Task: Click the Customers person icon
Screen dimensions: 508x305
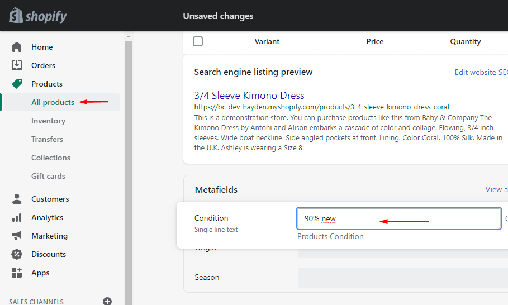Action: (17, 199)
